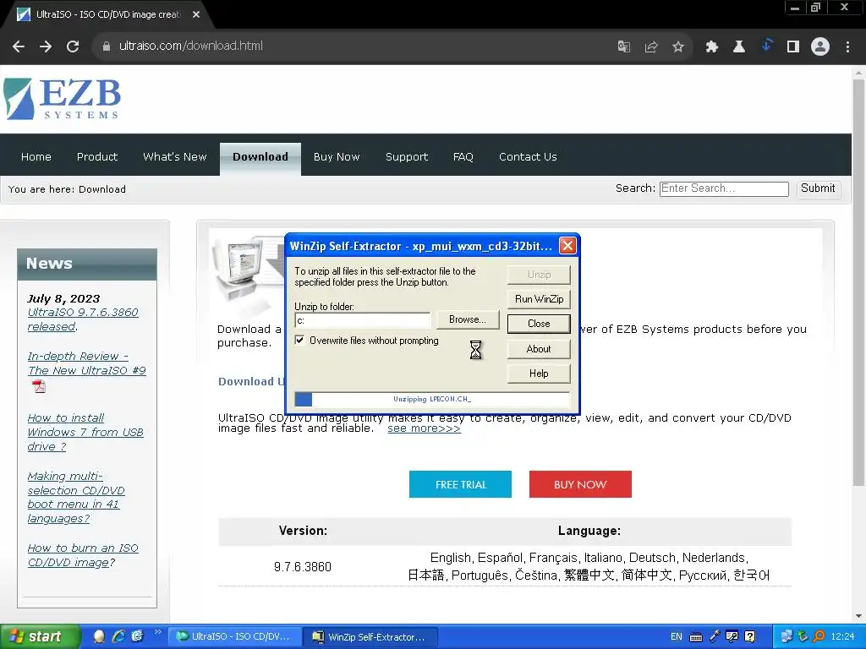Click Browse in WinZip Self-Extractor

[x=467, y=319]
